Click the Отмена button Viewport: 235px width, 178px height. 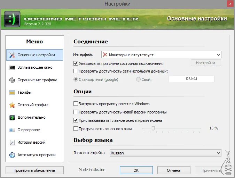174,170
